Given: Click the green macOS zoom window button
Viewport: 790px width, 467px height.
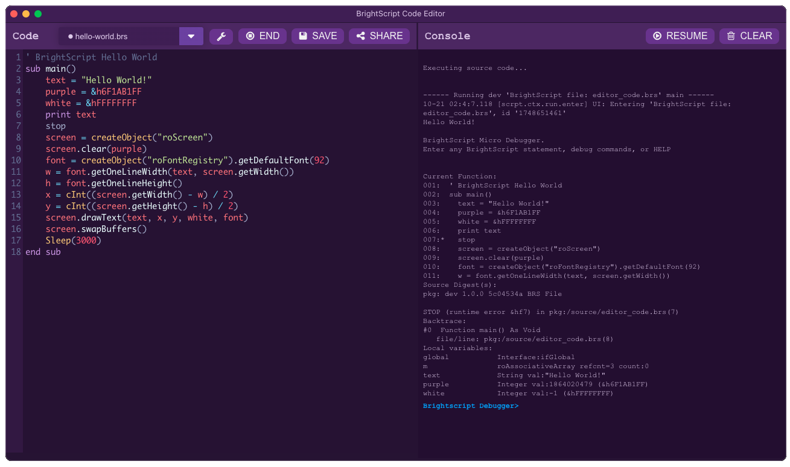Looking at the screenshot, I should [38, 14].
